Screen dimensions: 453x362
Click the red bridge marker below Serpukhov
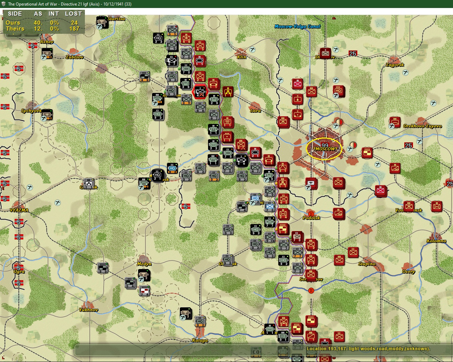pyautogui.click(x=311, y=290)
